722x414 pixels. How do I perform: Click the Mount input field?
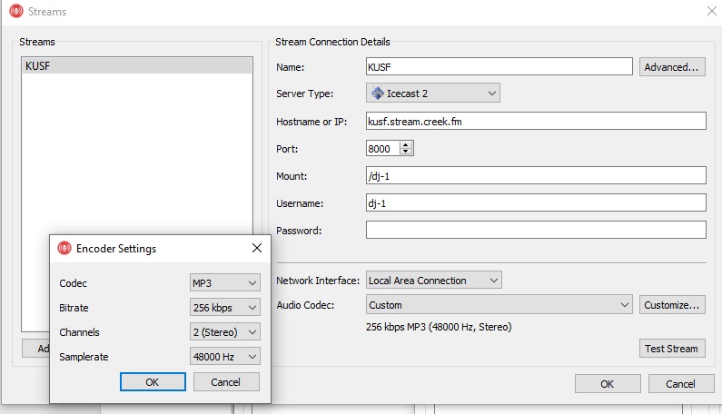pyautogui.click(x=536, y=175)
